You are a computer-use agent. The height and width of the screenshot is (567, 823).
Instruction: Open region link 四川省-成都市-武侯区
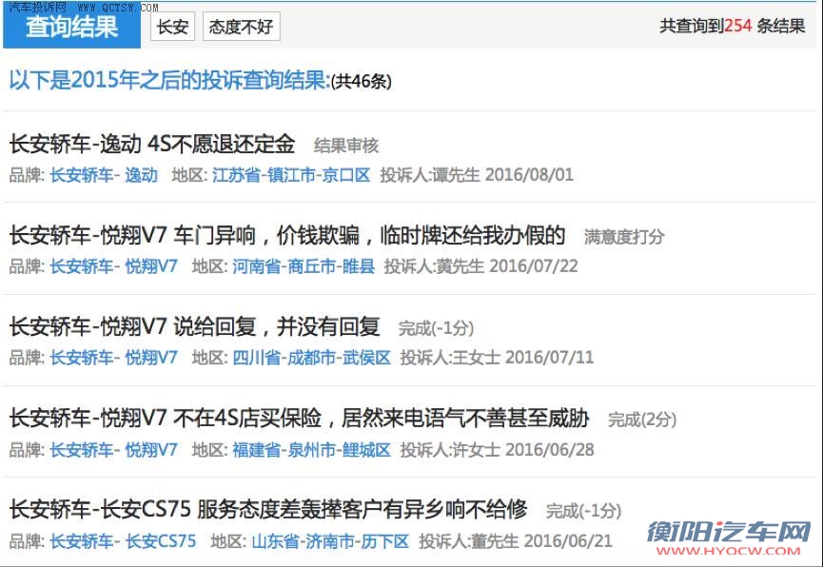tap(312, 358)
